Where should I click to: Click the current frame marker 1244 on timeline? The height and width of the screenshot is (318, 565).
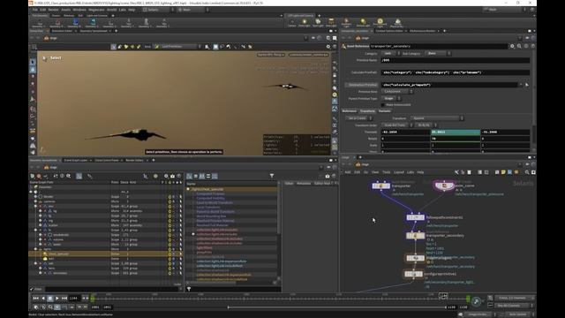tap(443, 296)
